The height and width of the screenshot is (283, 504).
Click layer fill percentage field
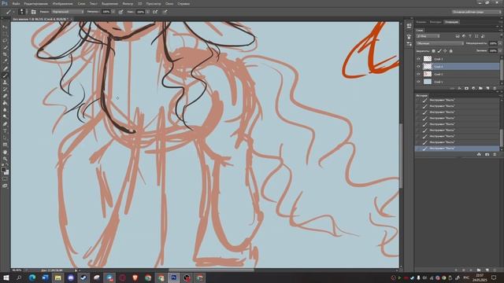tap(493, 51)
